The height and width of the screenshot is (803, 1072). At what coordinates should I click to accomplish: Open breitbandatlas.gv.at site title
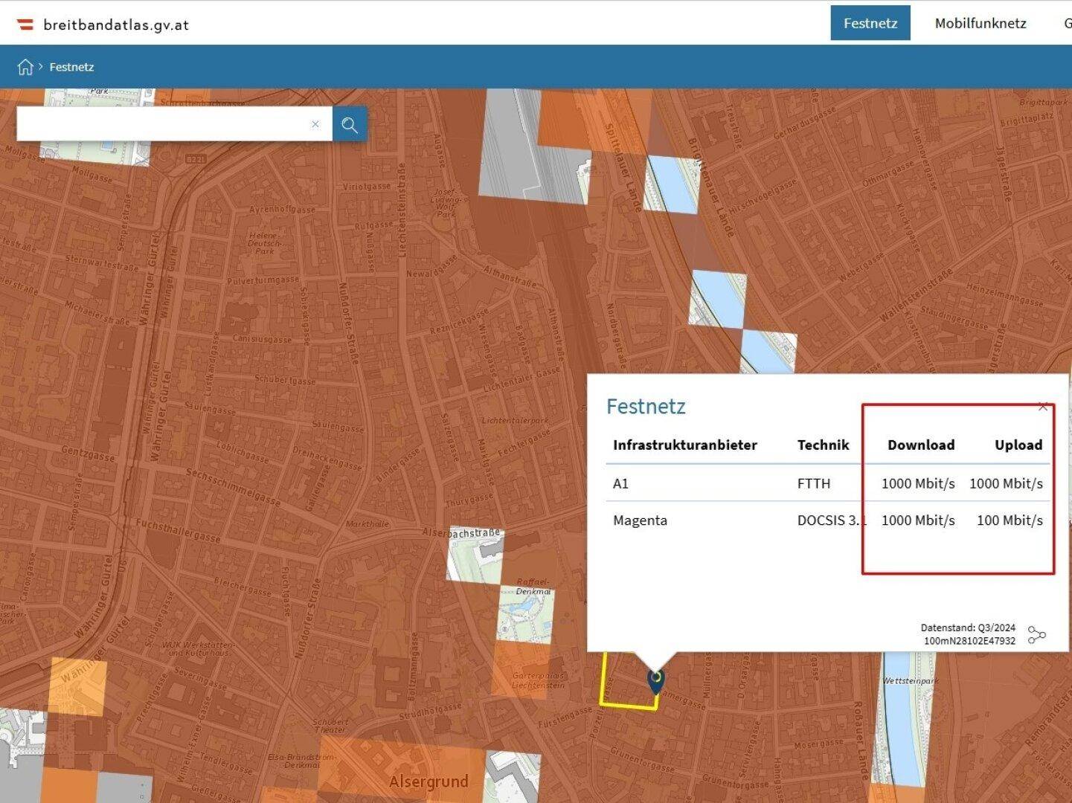(116, 25)
